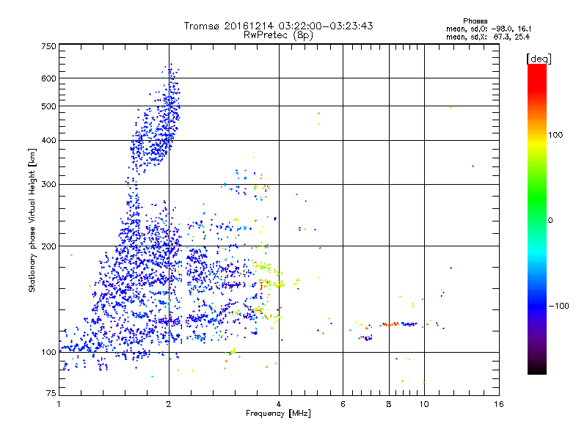Click x-axis tick label '4'

279,404
